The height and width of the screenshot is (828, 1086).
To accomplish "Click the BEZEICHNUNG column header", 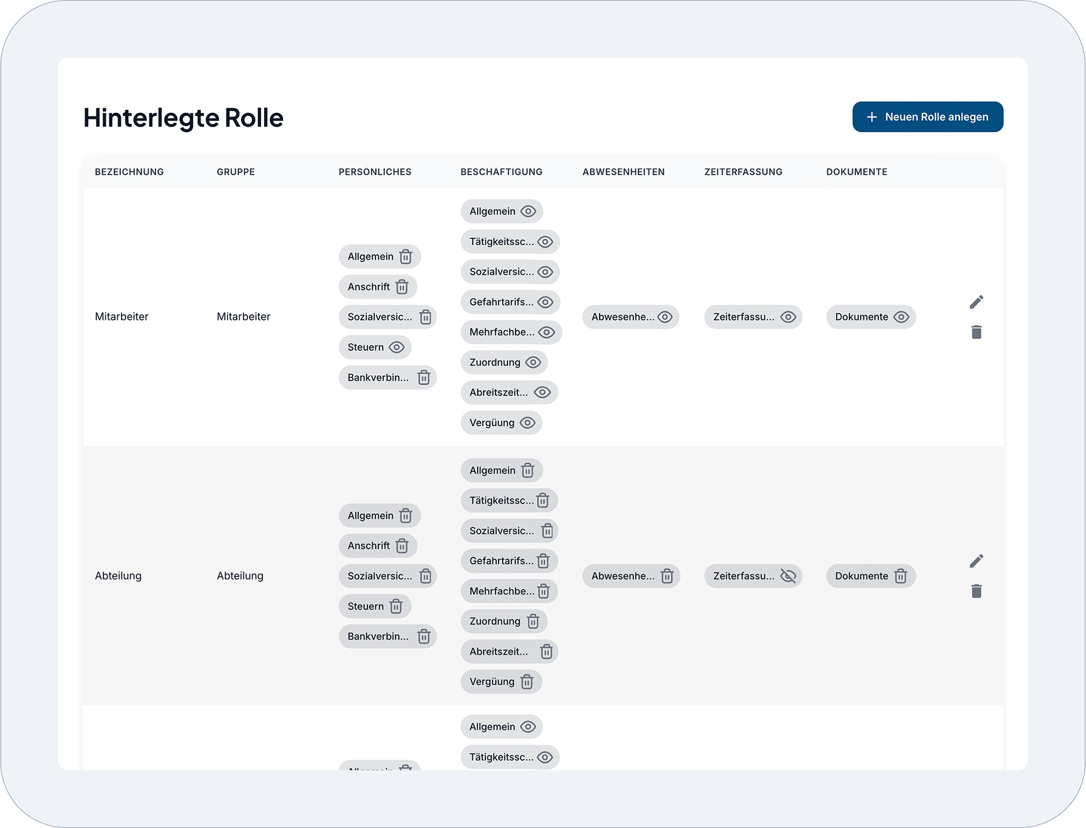I will click(x=129, y=172).
